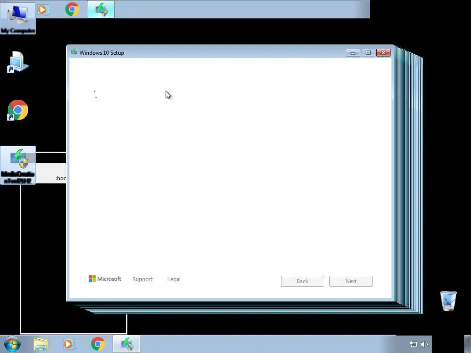471x353 pixels.
Task: Minimize the Windows 10 Setup window
Action: (353, 53)
